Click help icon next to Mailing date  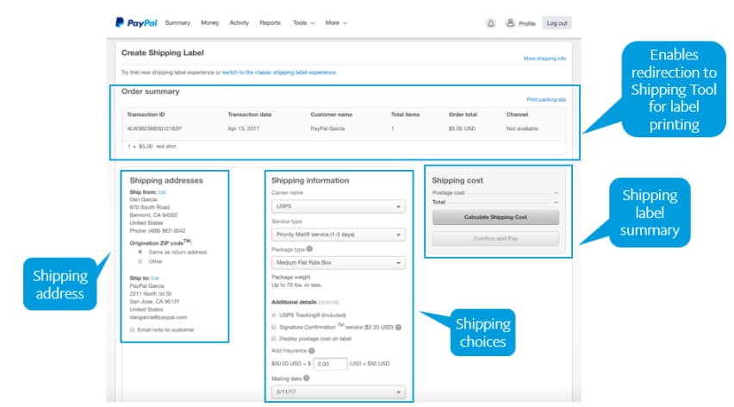pos(307,378)
